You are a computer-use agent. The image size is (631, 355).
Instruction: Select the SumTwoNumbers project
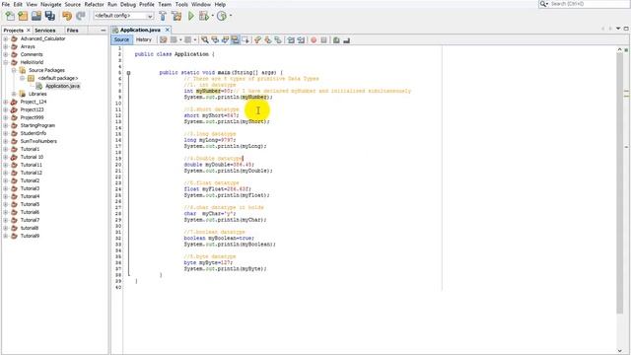click(38, 141)
